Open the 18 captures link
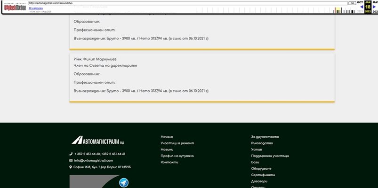 (36, 8)
